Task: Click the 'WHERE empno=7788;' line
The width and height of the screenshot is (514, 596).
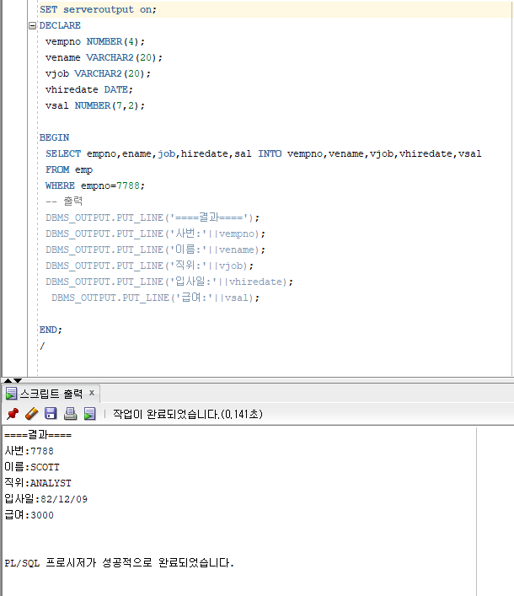Action: pyautogui.click(x=95, y=185)
